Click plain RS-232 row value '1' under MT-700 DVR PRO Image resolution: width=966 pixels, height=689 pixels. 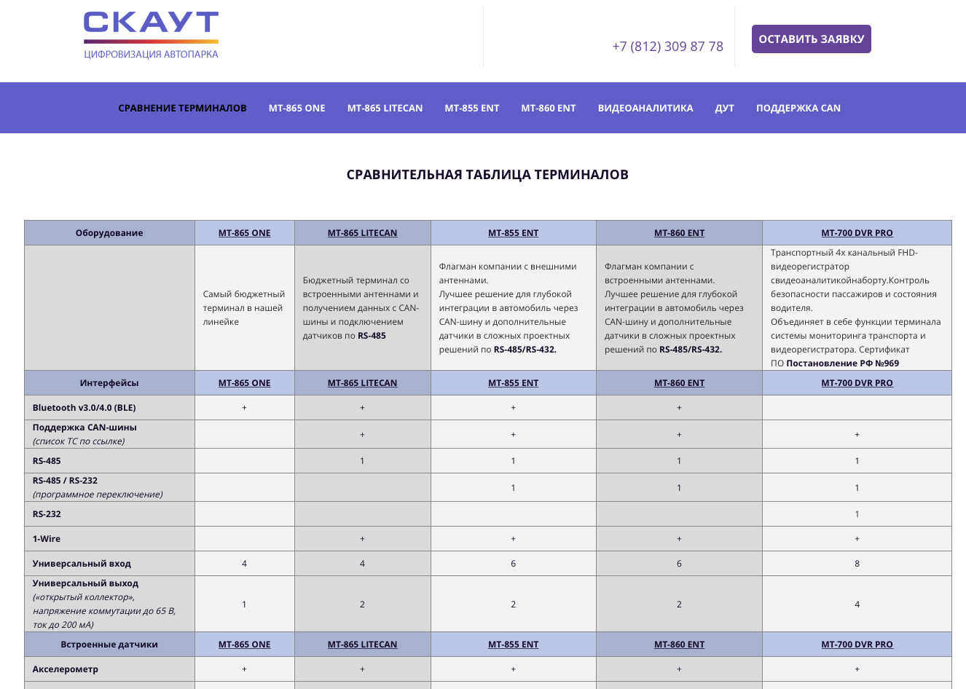[857, 514]
